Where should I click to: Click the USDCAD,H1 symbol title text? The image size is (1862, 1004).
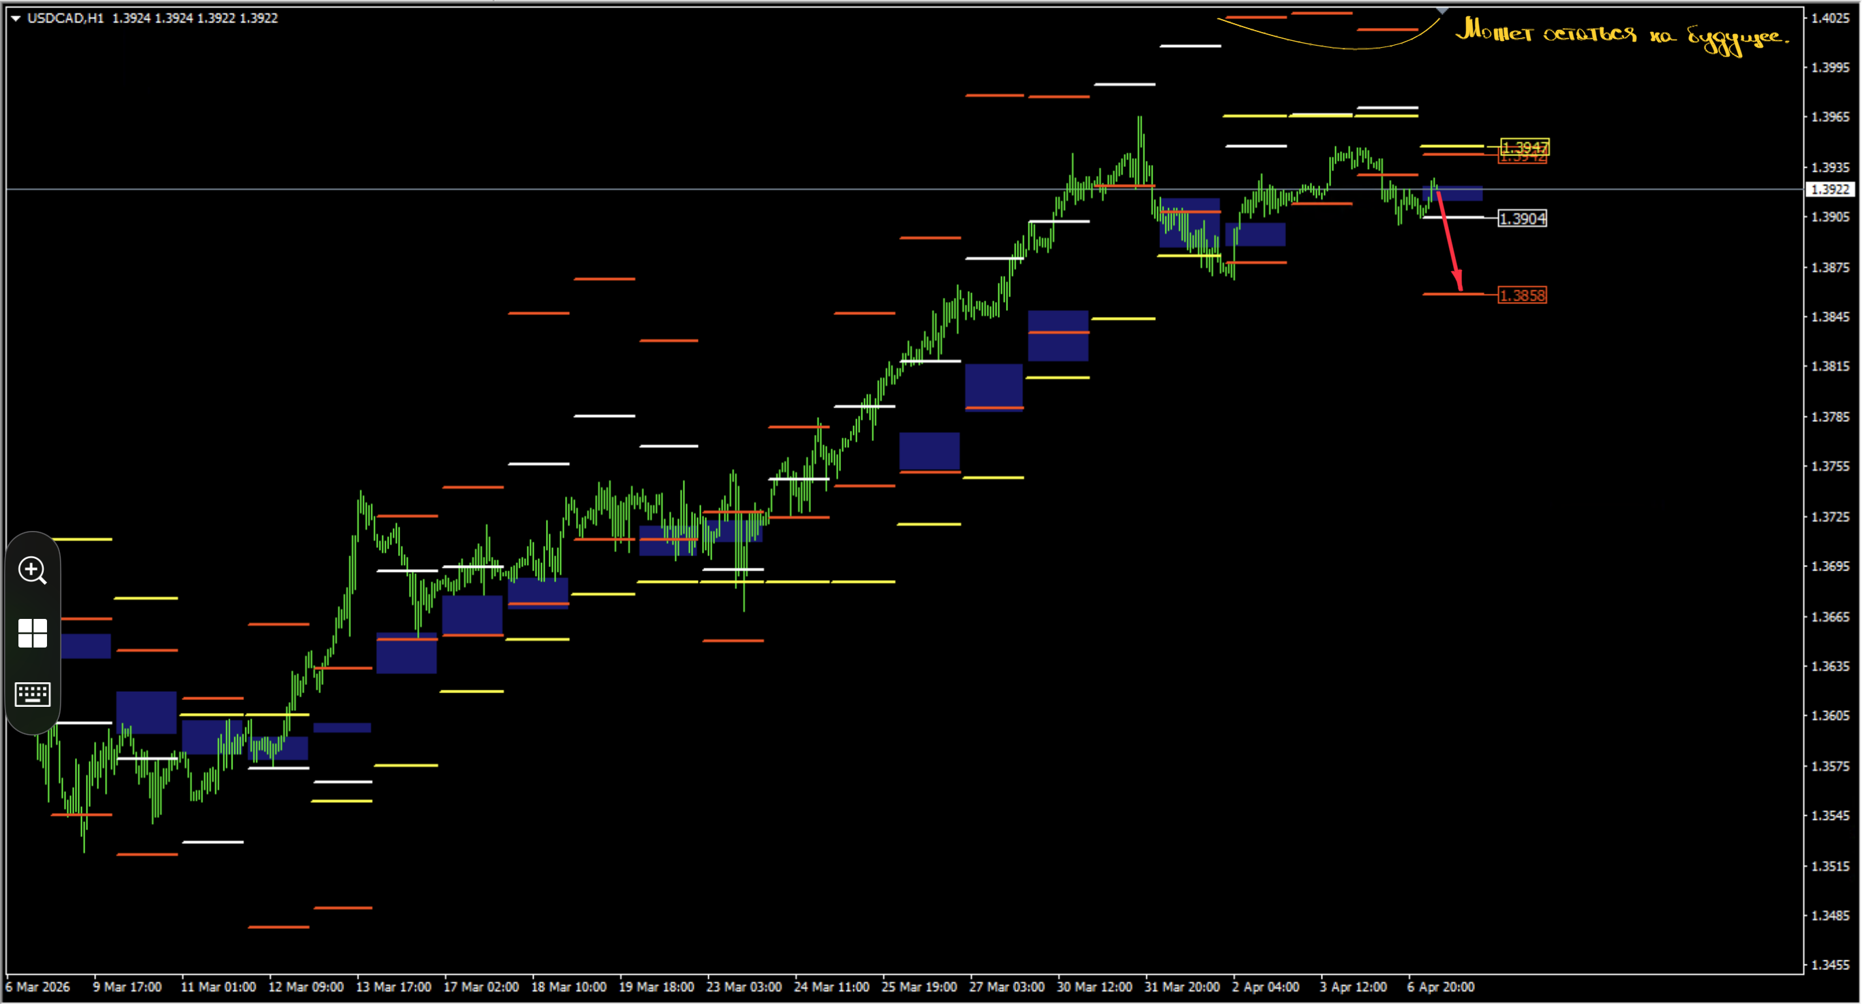click(x=65, y=18)
